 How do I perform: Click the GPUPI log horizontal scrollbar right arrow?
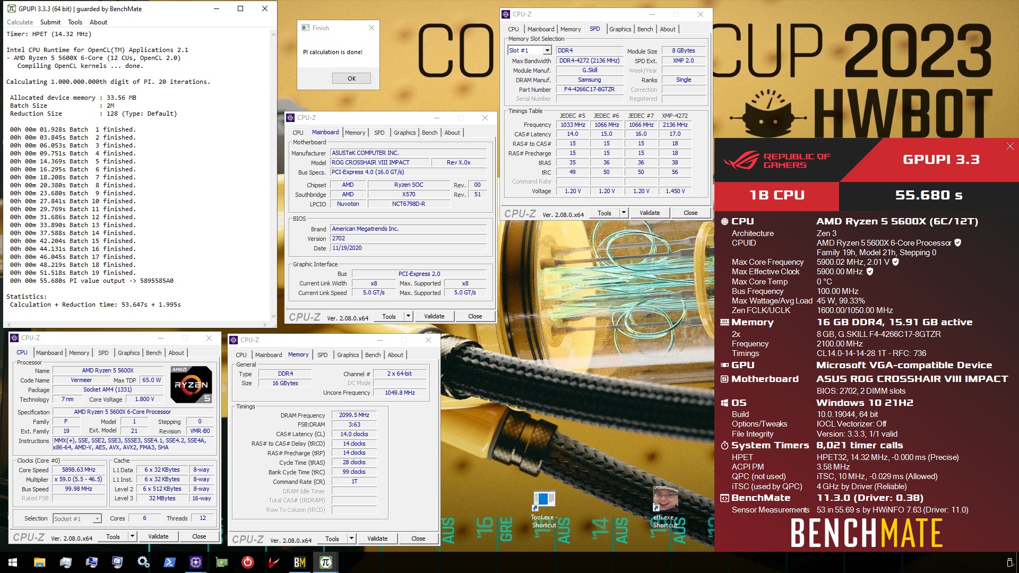265,325
